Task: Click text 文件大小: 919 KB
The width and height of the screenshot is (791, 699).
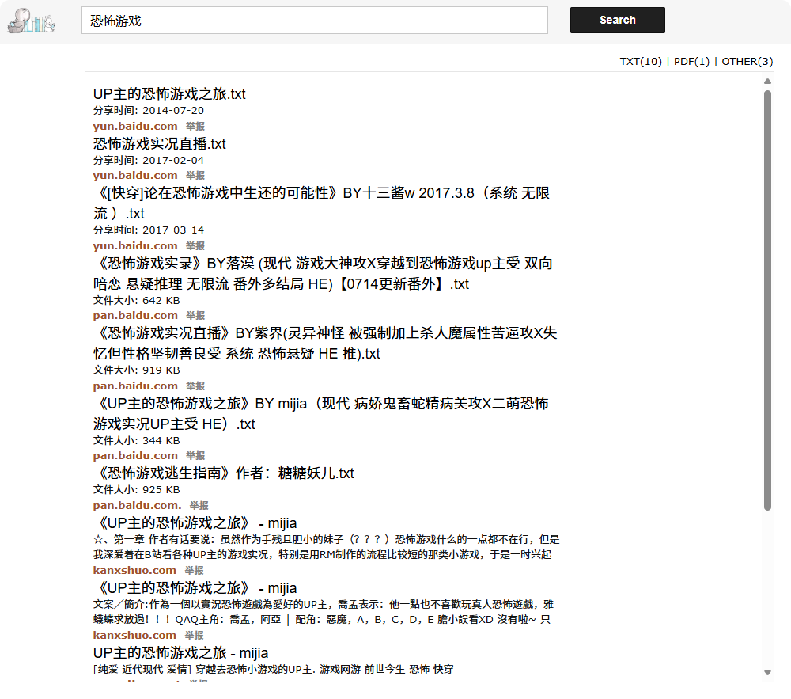Action: (137, 370)
